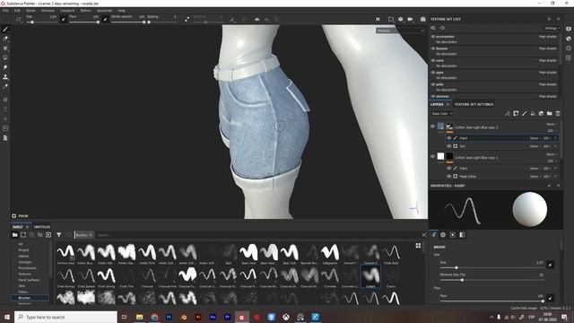Select the Calligraphic brush thumbnail in shelf
The width and height of the screenshot is (574, 323).
click(x=330, y=254)
